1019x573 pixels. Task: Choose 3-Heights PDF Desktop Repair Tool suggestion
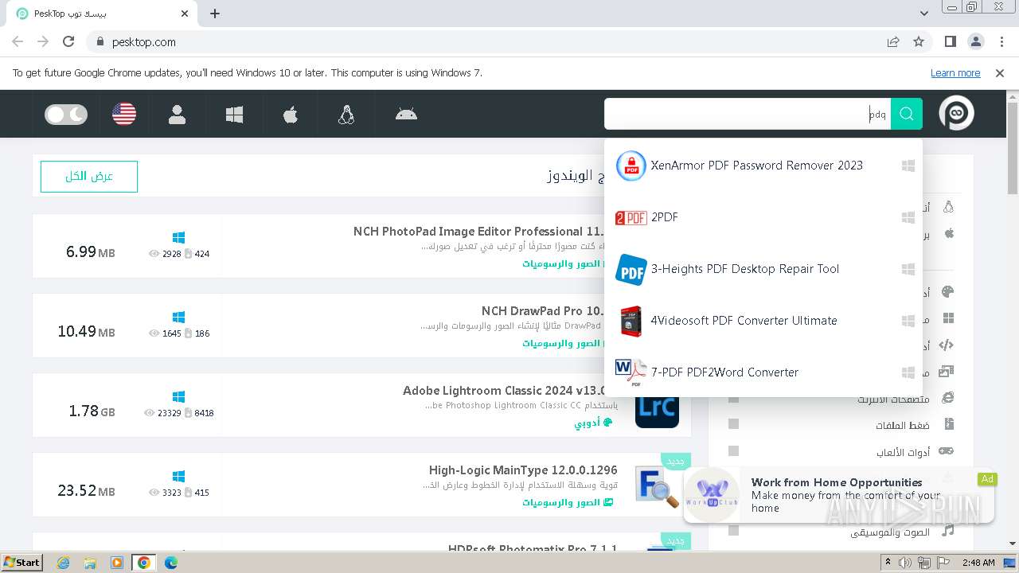click(763, 269)
